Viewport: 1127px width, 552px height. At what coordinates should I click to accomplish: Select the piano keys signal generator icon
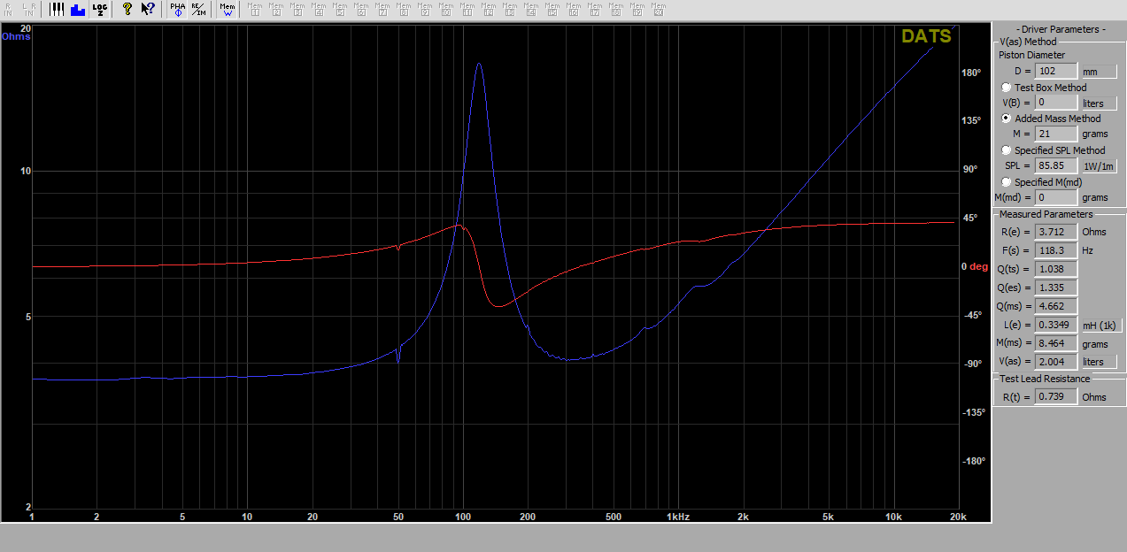coord(57,10)
